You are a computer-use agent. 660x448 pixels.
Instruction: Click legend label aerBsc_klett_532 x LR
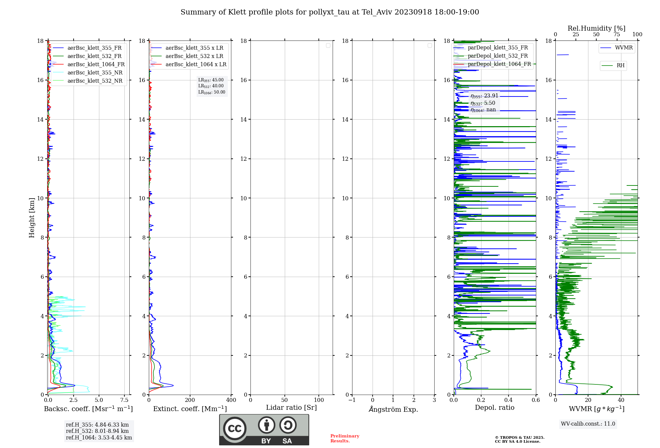(x=194, y=56)
